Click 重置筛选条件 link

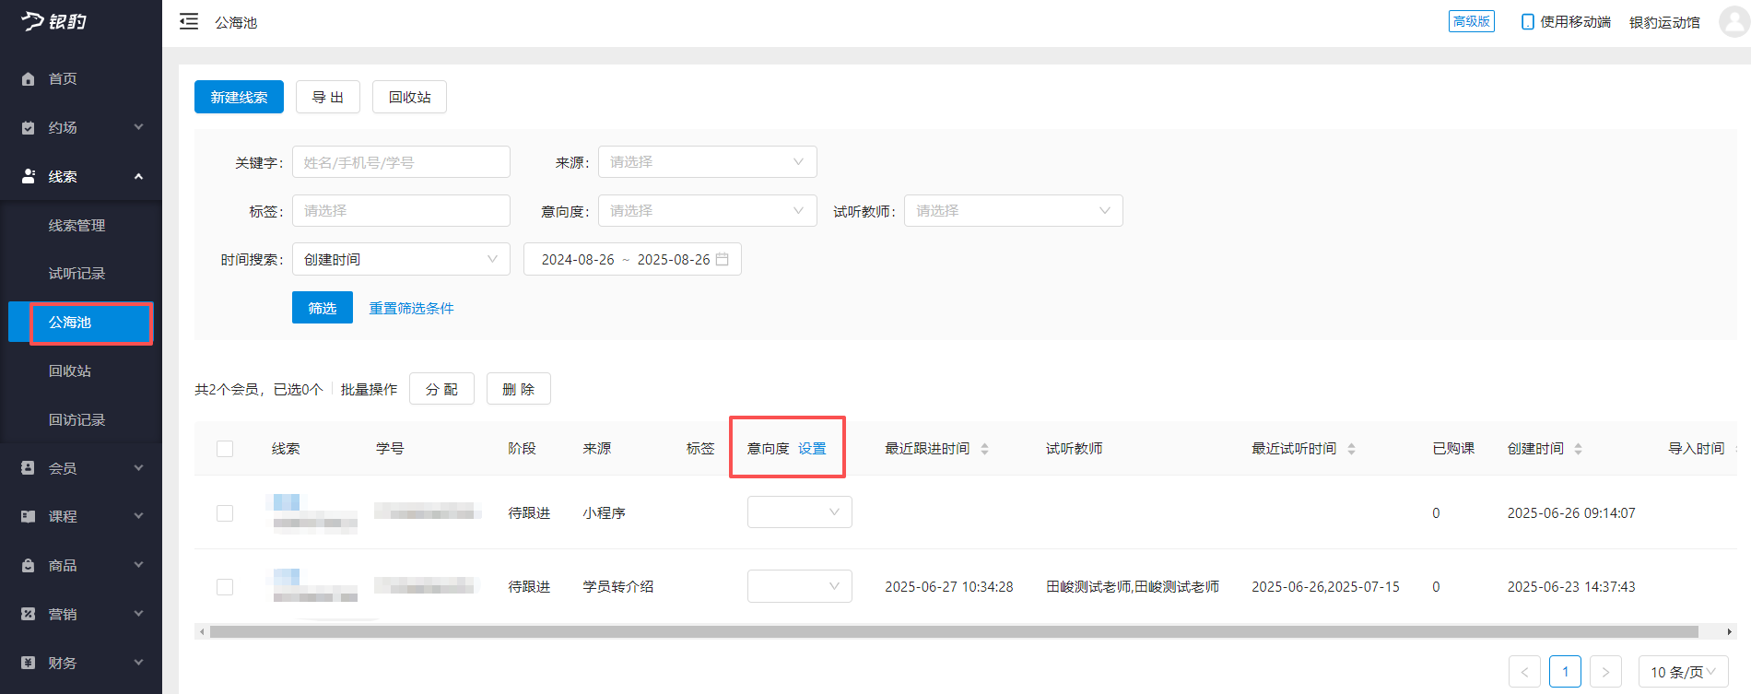point(411,309)
